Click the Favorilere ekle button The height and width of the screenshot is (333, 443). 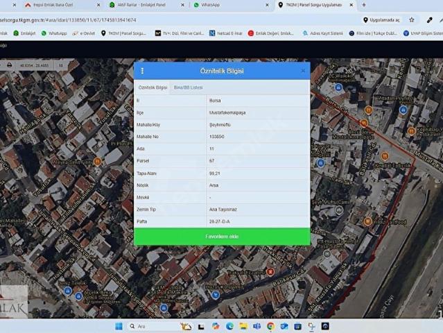(x=222, y=237)
